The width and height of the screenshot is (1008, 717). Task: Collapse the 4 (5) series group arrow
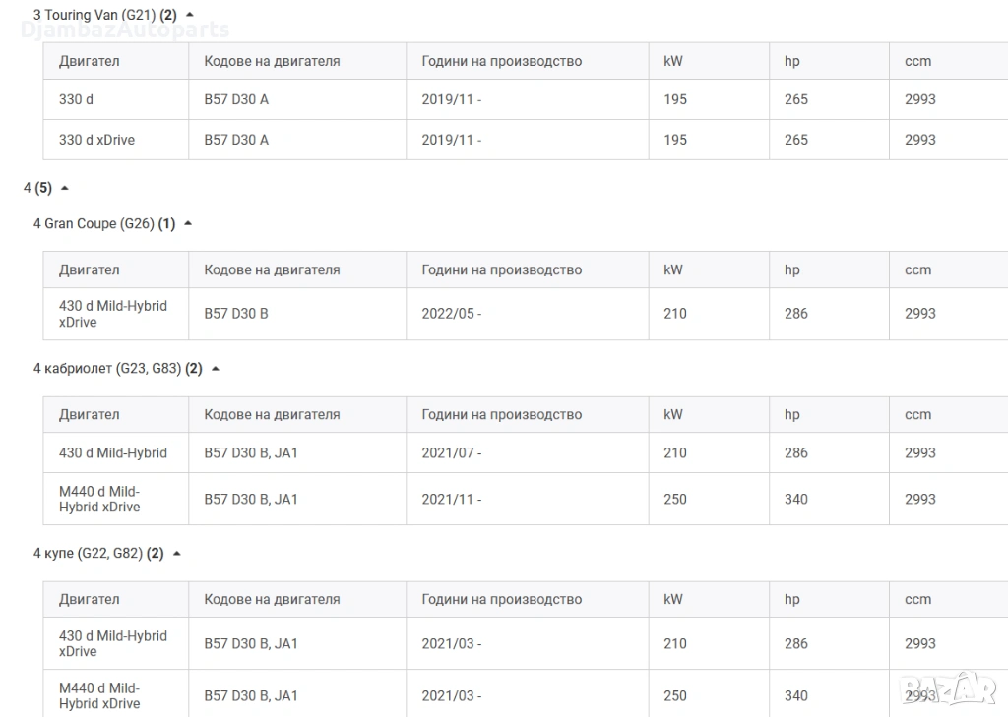point(65,188)
